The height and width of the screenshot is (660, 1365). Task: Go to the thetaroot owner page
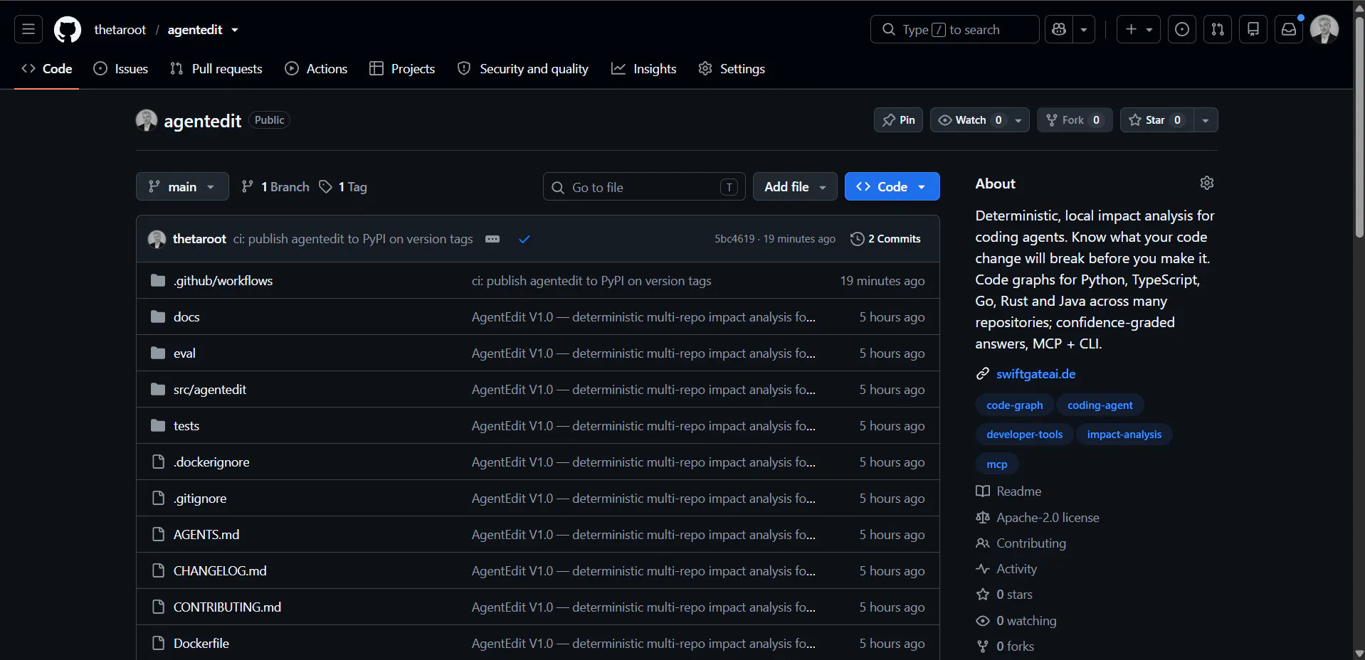(x=120, y=30)
